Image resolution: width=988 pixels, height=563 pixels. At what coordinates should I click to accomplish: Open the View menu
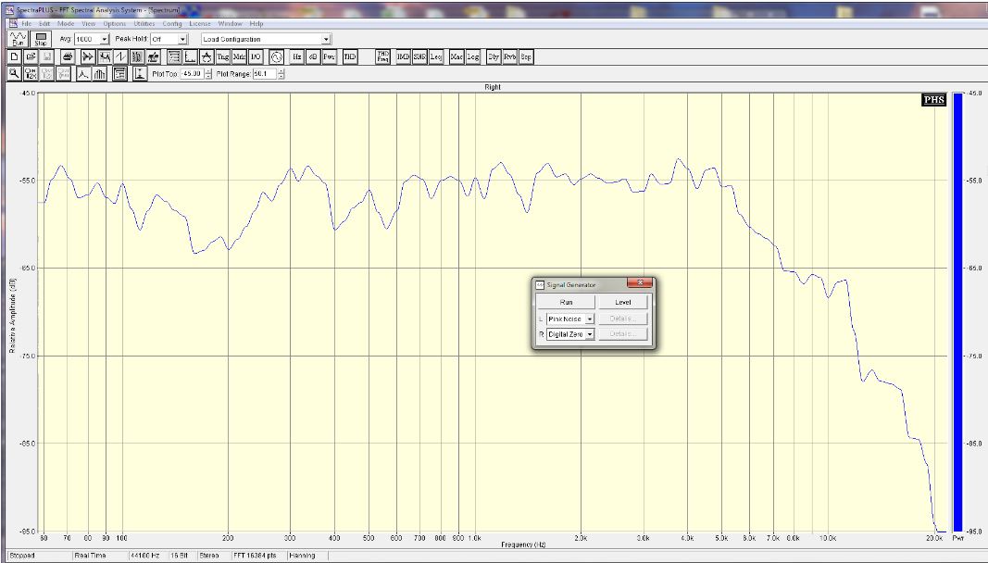click(x=88, y=24)
